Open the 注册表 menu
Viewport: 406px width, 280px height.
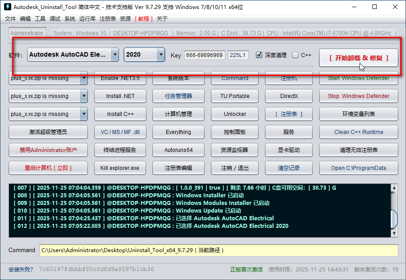point(107,18)
